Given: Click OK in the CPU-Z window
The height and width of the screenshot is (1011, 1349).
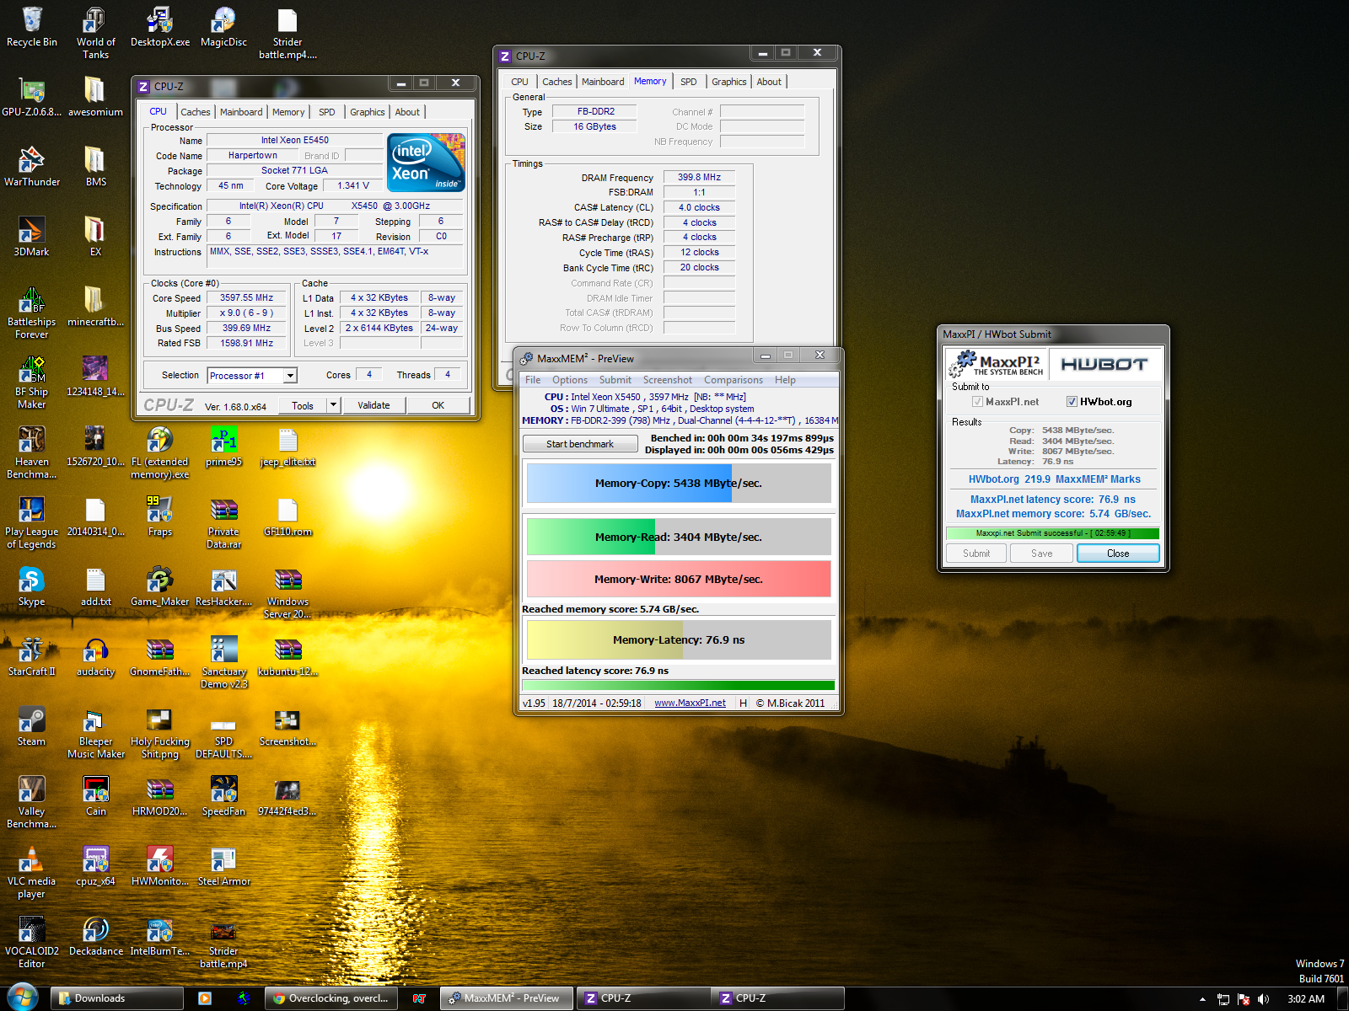Looking at the screenshot, I should [438, 405].
